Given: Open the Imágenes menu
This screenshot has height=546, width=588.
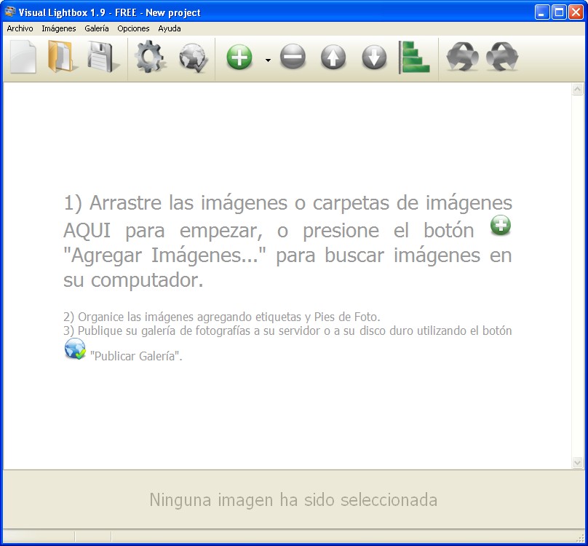Looking at the screenshot, I should tap(58, 28).
